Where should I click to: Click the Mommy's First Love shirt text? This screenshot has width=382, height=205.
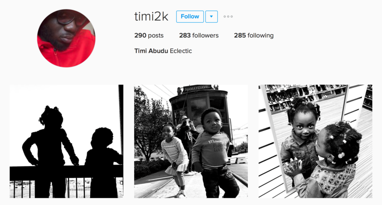point(215,145)
